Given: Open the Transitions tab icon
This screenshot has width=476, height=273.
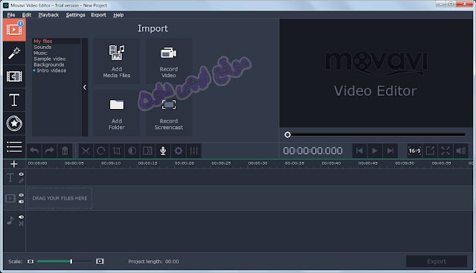Looking at the screenshot, I should pyautogui.click(x=14, y=76).
